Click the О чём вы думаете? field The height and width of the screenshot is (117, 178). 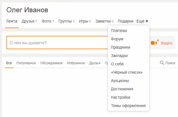click(x=57, y=42)
